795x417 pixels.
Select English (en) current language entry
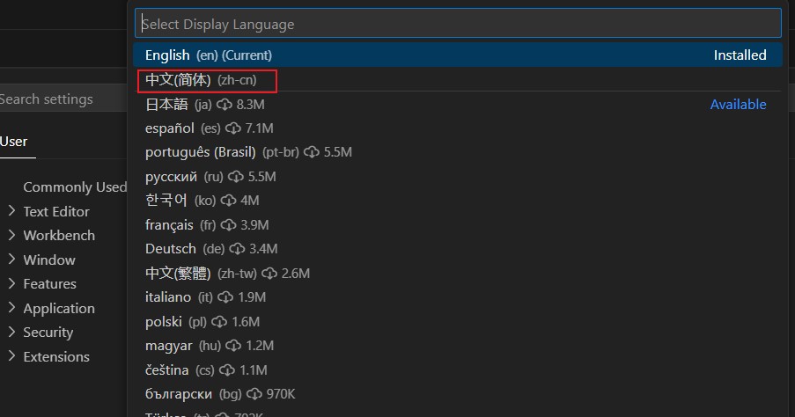[457, 55]
